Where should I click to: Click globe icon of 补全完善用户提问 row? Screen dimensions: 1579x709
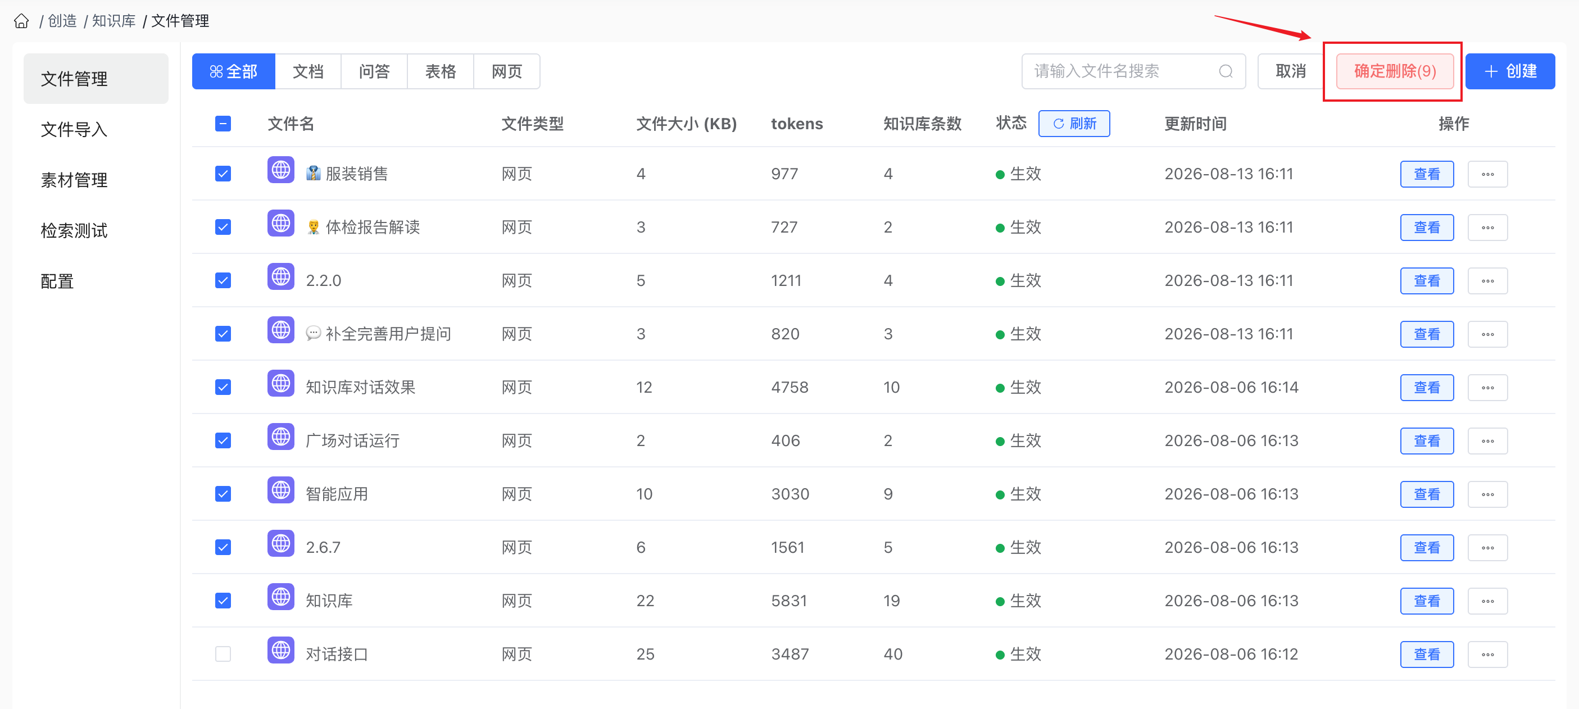point(281,330)
